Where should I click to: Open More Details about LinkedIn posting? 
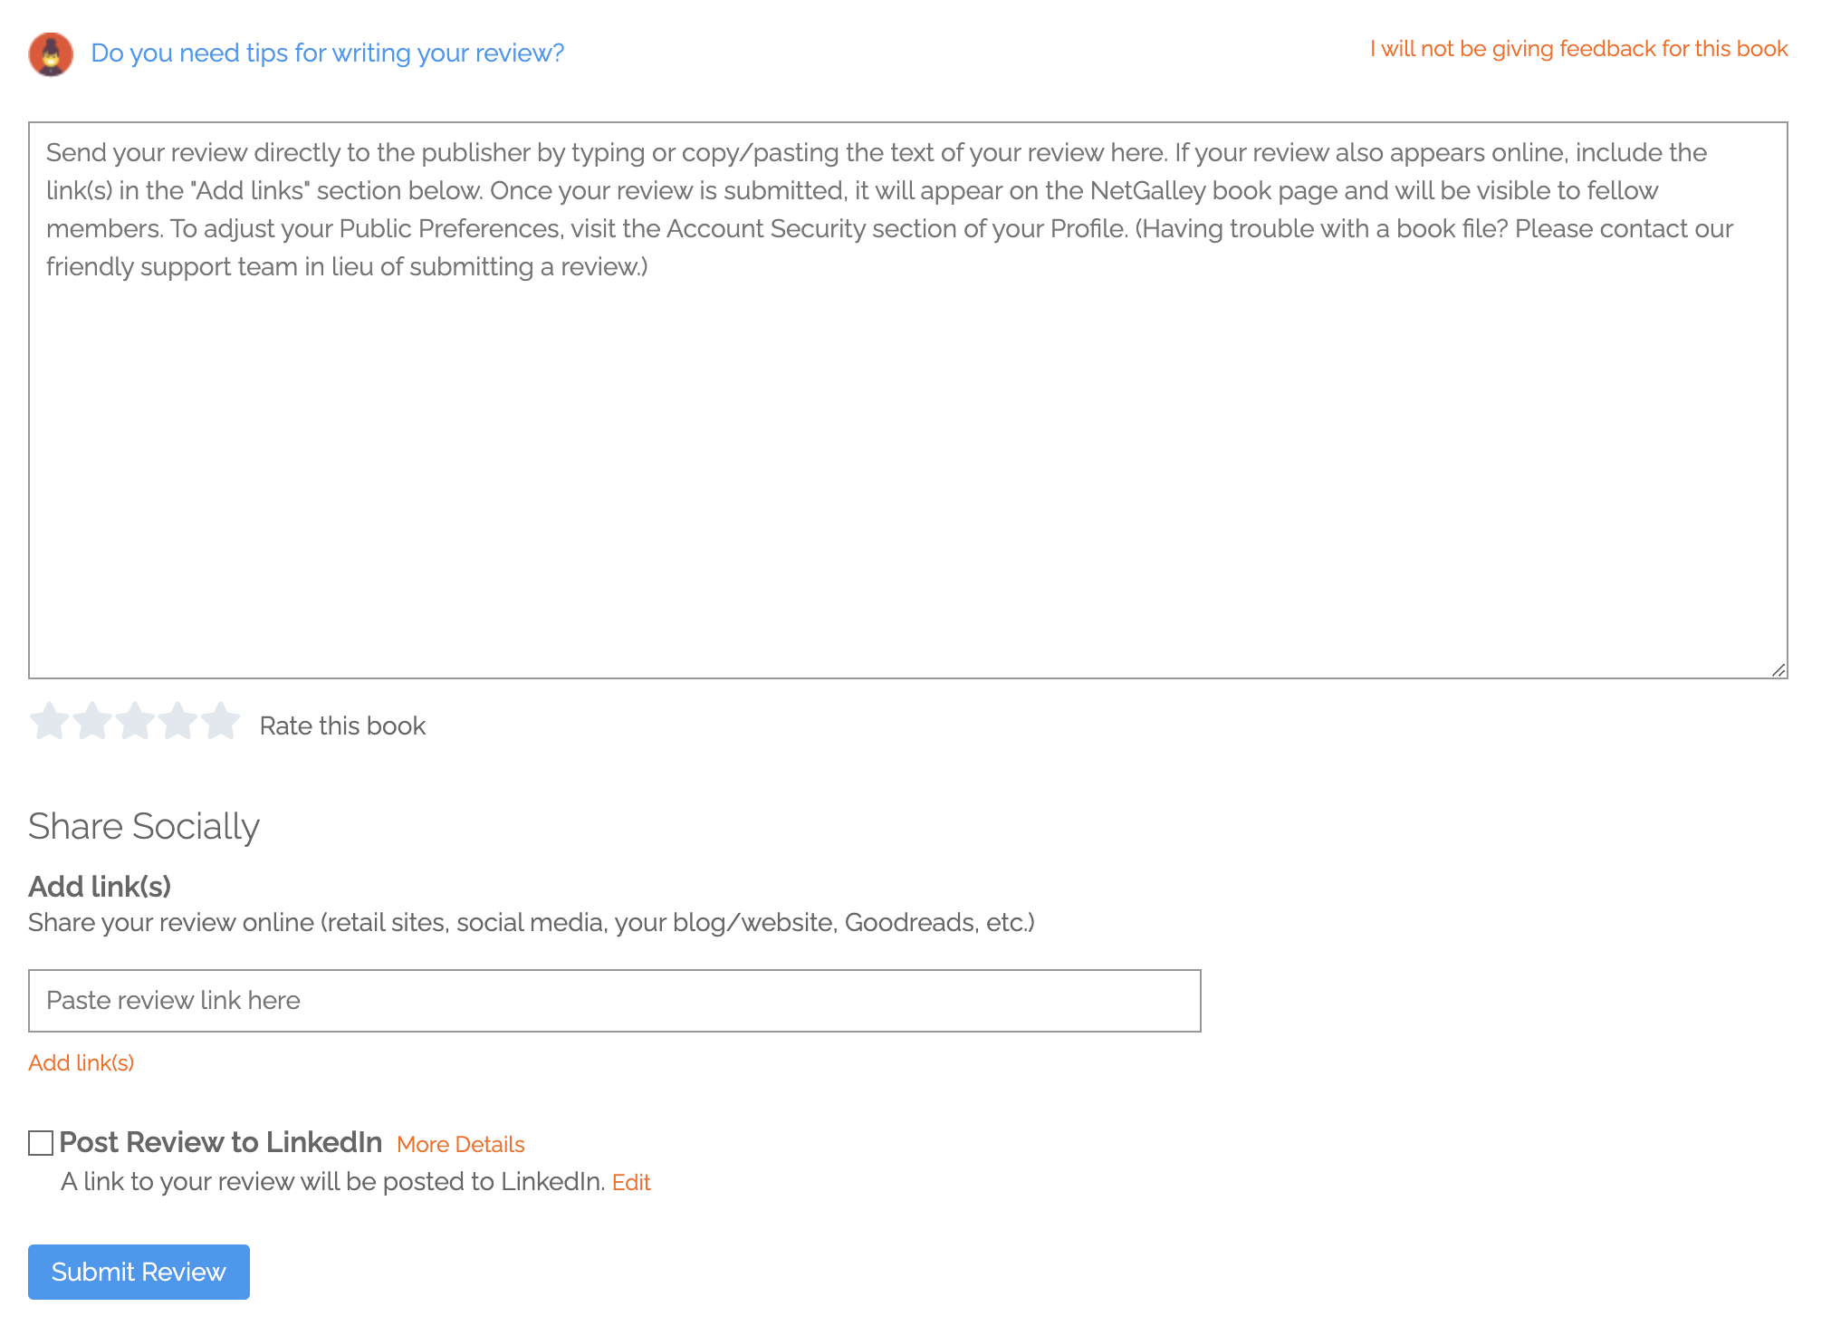460,1145
